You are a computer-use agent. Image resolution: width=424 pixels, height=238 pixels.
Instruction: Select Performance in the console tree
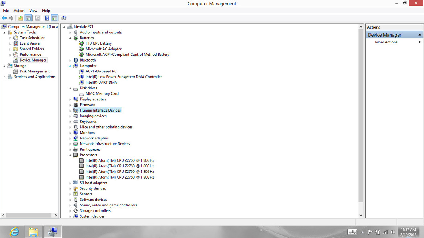pos(30,55)
